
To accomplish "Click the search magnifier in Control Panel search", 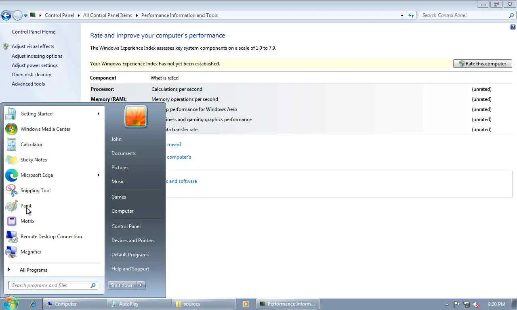I will (x=511, y=15).
